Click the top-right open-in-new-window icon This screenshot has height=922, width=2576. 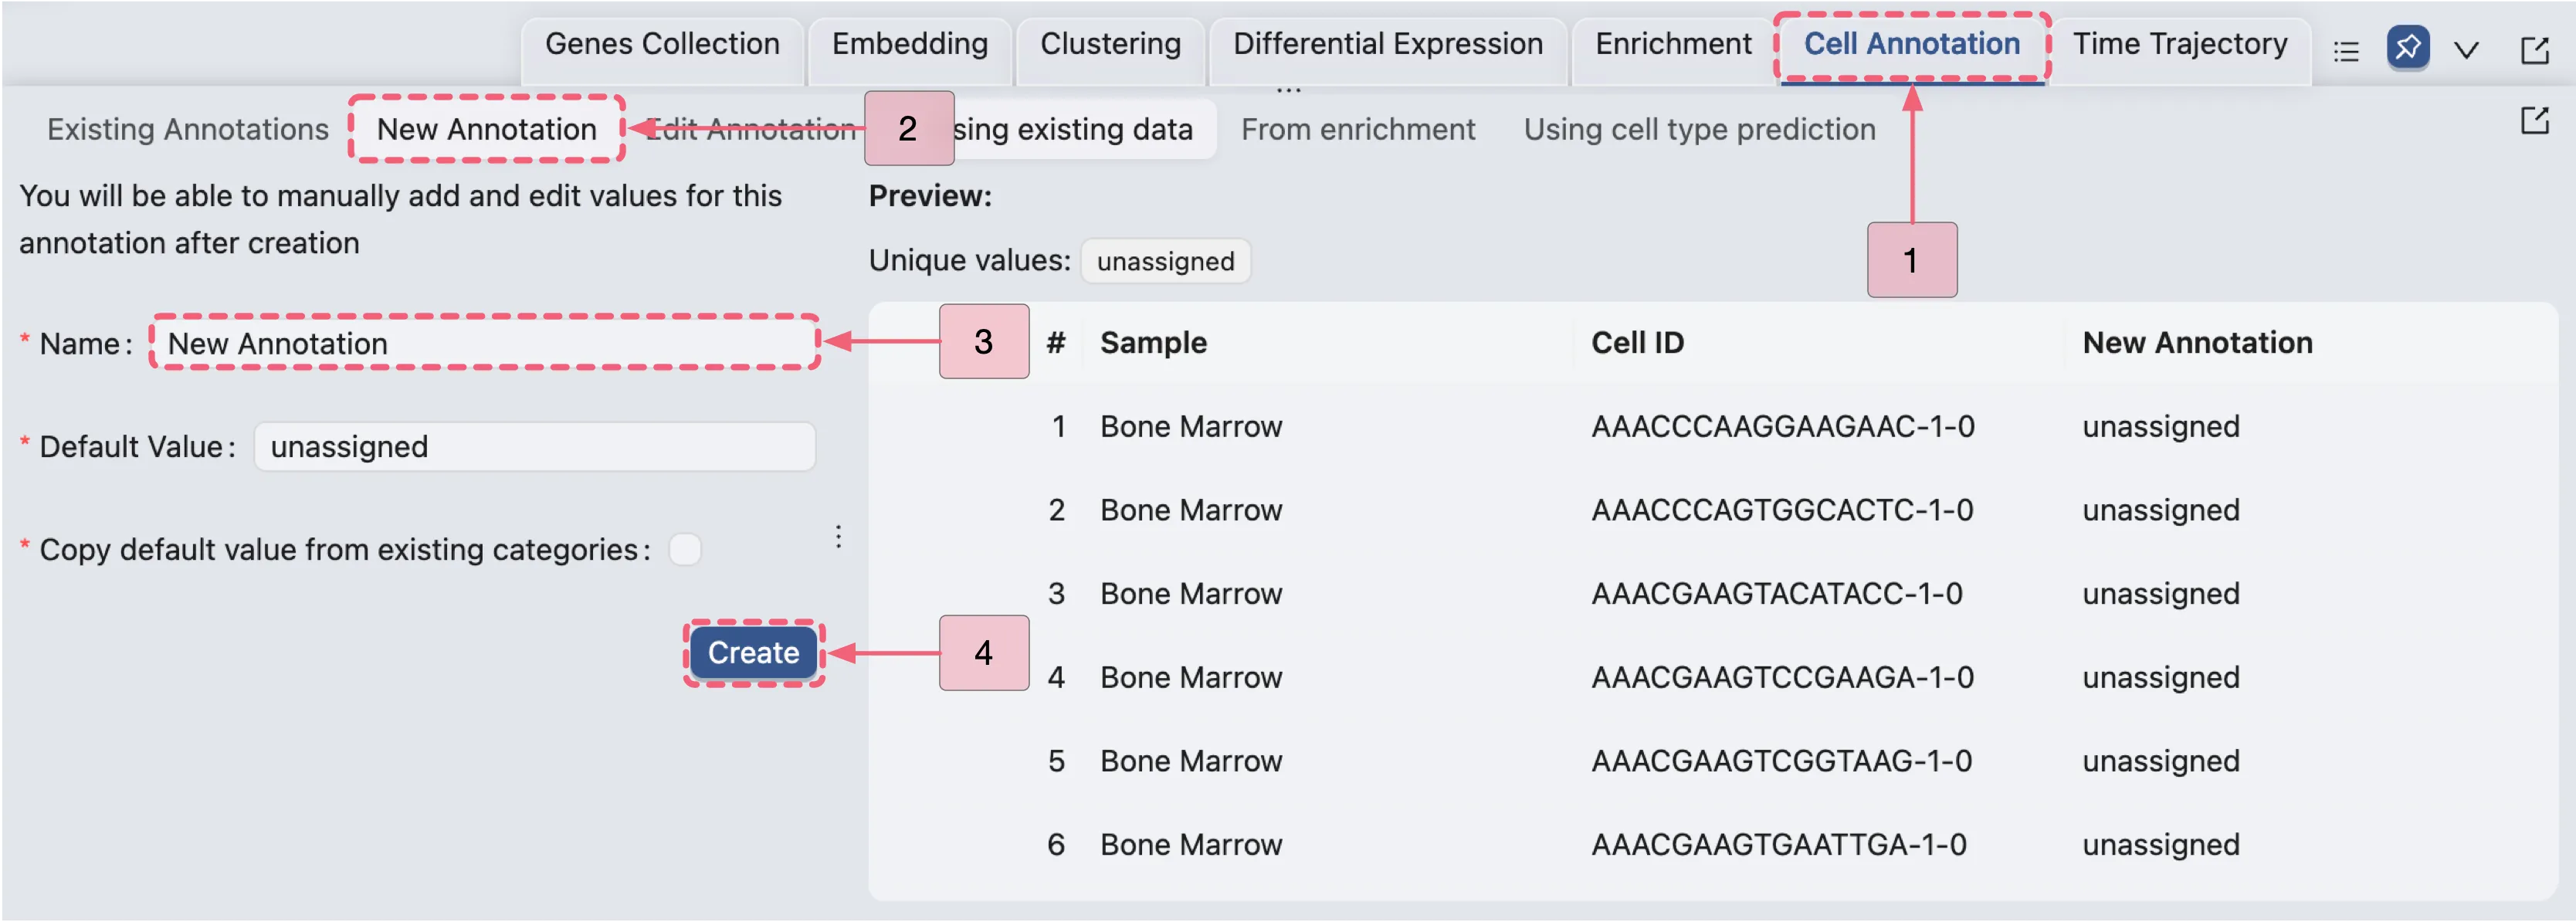2537,50
